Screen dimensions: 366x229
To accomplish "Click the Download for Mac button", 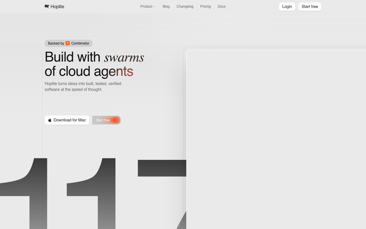I will pyautogui.click(x=67, y=120).
